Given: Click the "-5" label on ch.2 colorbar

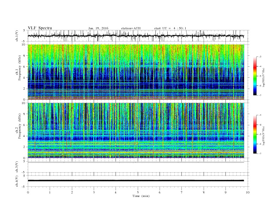Looking at the screenshot, I should 260,134.
